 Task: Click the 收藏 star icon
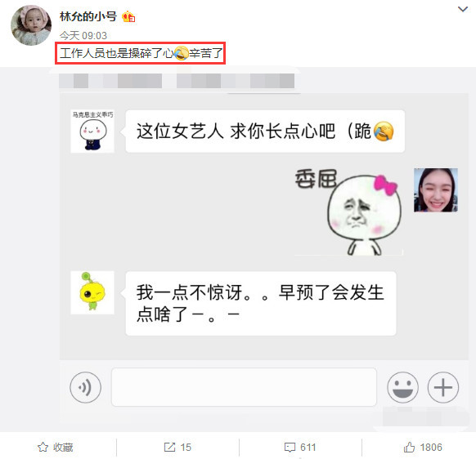[43, 448]
